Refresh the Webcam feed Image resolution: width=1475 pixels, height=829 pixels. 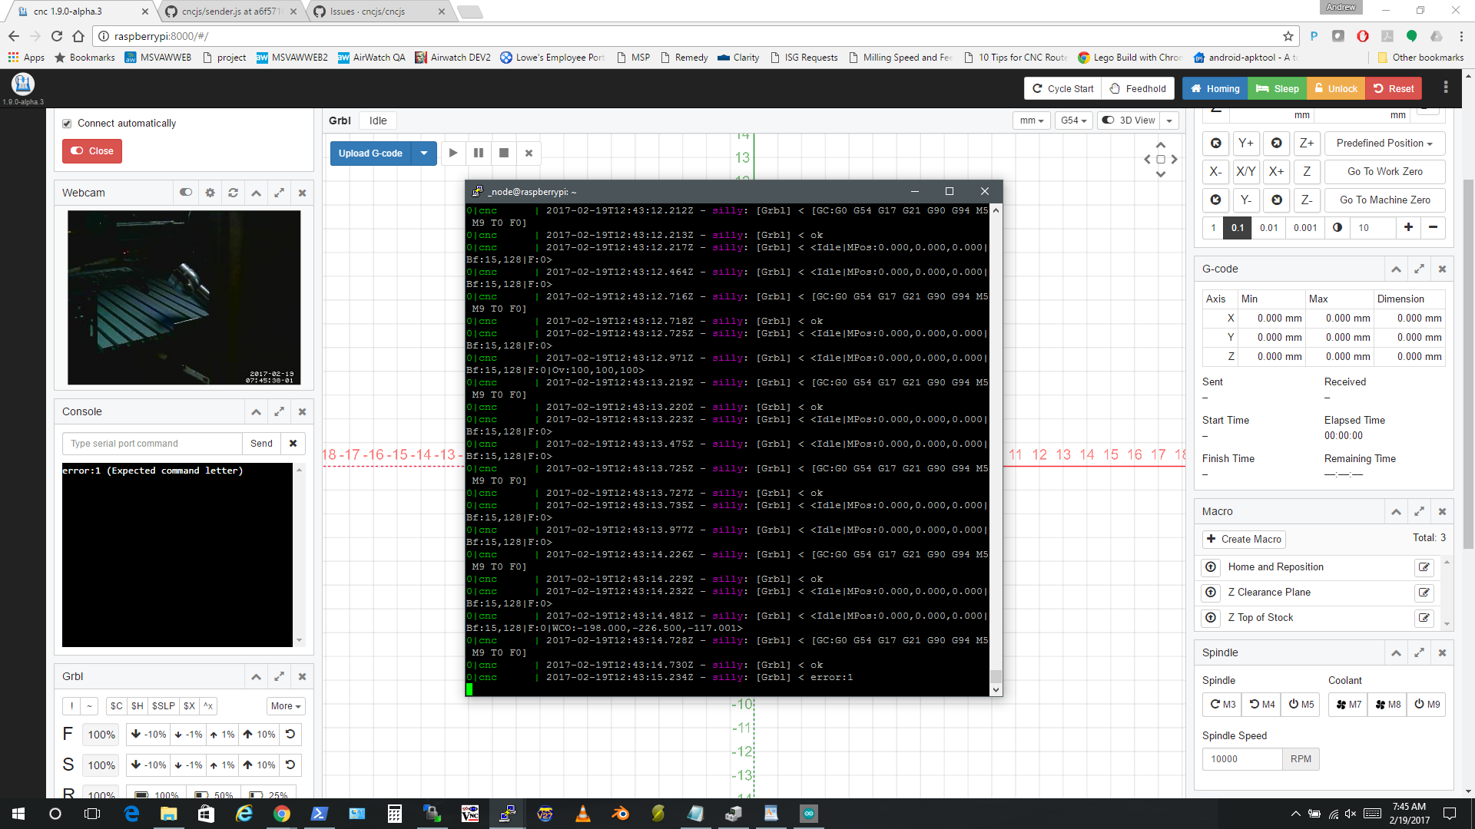233,193
